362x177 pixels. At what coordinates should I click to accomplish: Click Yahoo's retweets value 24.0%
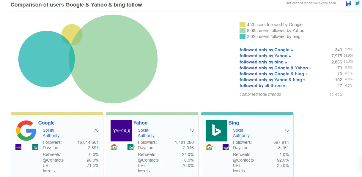(x=188, y=154)
